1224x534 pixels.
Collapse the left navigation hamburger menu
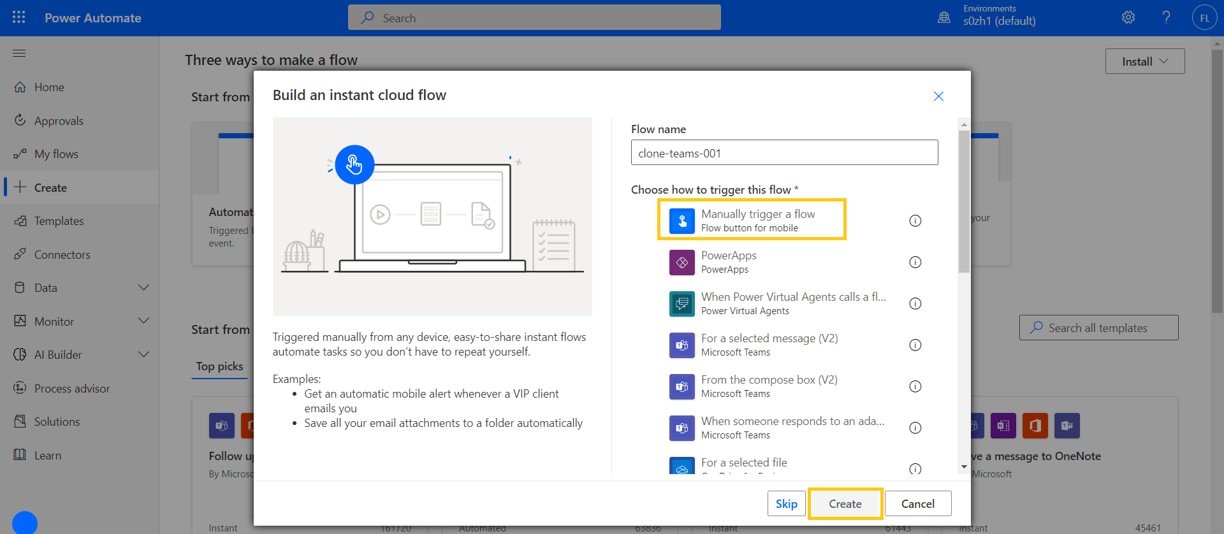(19, 53)
